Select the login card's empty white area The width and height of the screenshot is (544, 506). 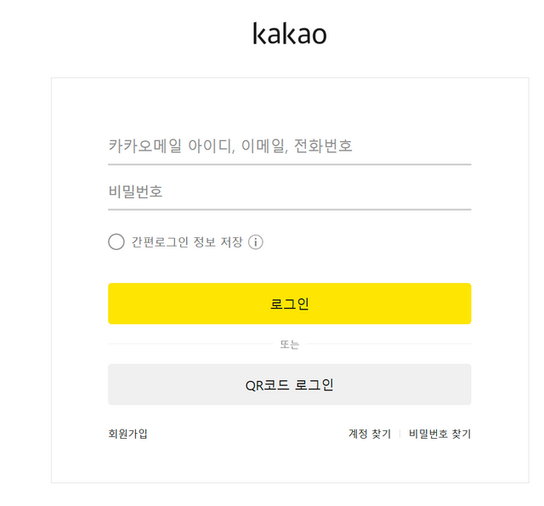[x=290, y=104]
